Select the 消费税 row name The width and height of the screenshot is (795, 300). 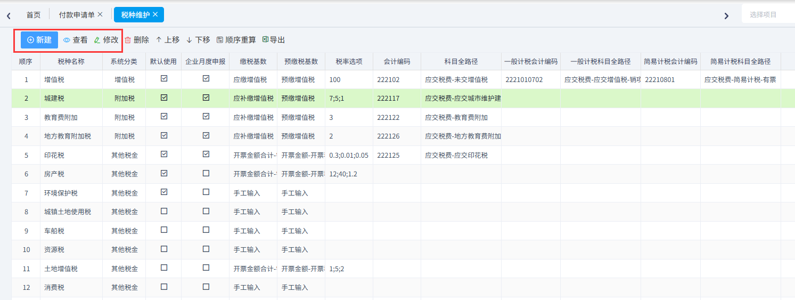click(71, 288)
